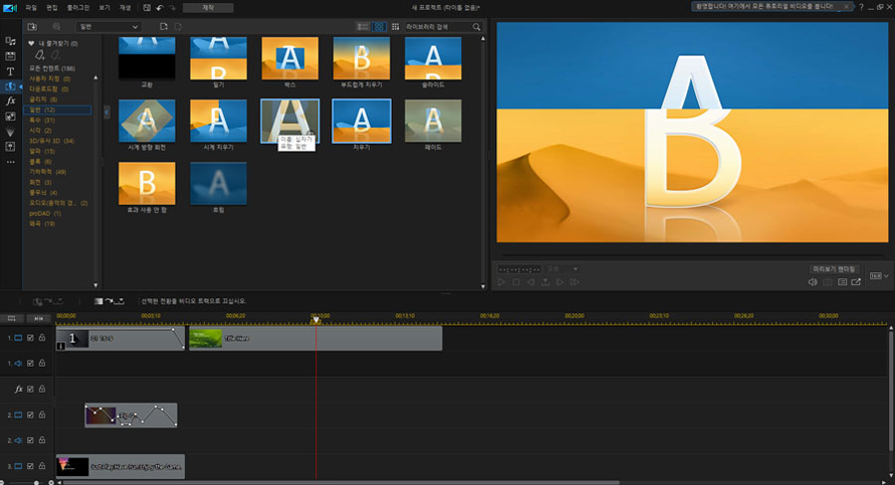
Task: Open the 편집 (Edit) menu
Action: [52, 8]
